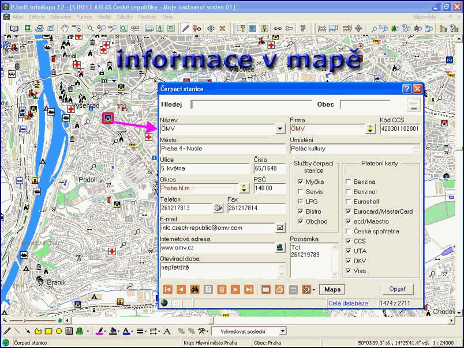Click the map horizontal scrollbar
Image resolution: width=464 pixels, height=348 pixels.
point(259,320)
